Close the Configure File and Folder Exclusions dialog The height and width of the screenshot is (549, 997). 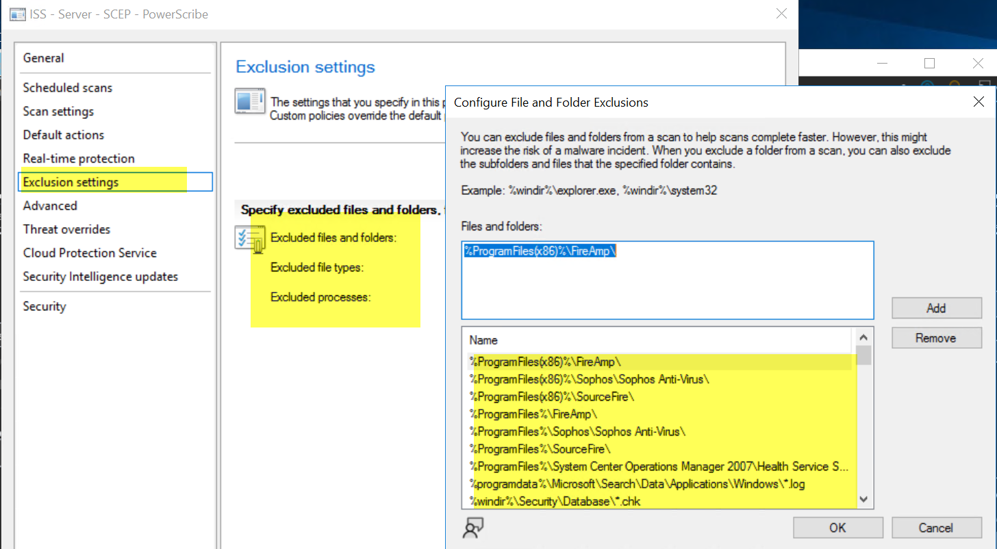(978, 102)
